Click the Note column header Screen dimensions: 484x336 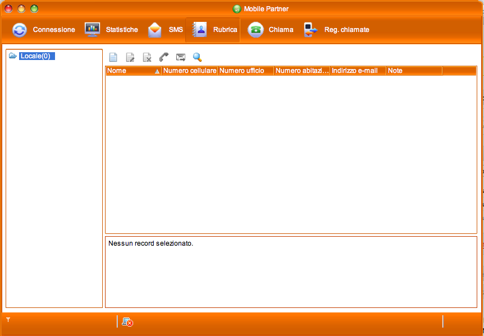tap(414, 71)
